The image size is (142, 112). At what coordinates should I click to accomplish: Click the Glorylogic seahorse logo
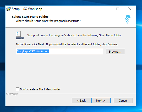tap(128, 20)
